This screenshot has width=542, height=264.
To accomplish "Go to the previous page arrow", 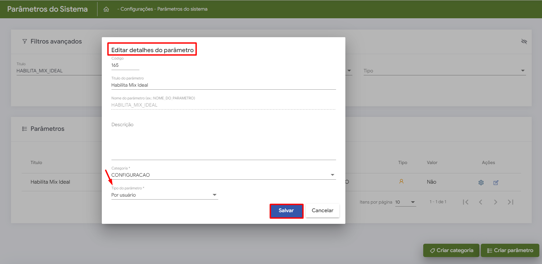I will tap(480, 202).
